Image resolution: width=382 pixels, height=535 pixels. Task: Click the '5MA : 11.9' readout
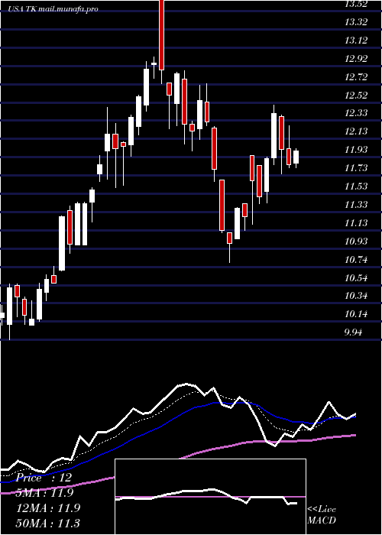44,493
